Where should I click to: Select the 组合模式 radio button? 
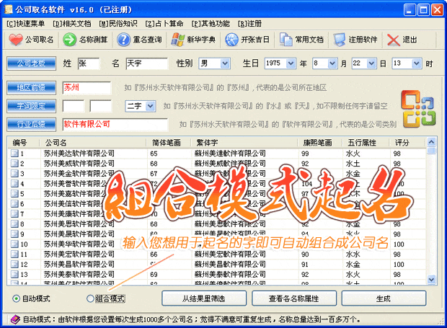coord(90,298)
